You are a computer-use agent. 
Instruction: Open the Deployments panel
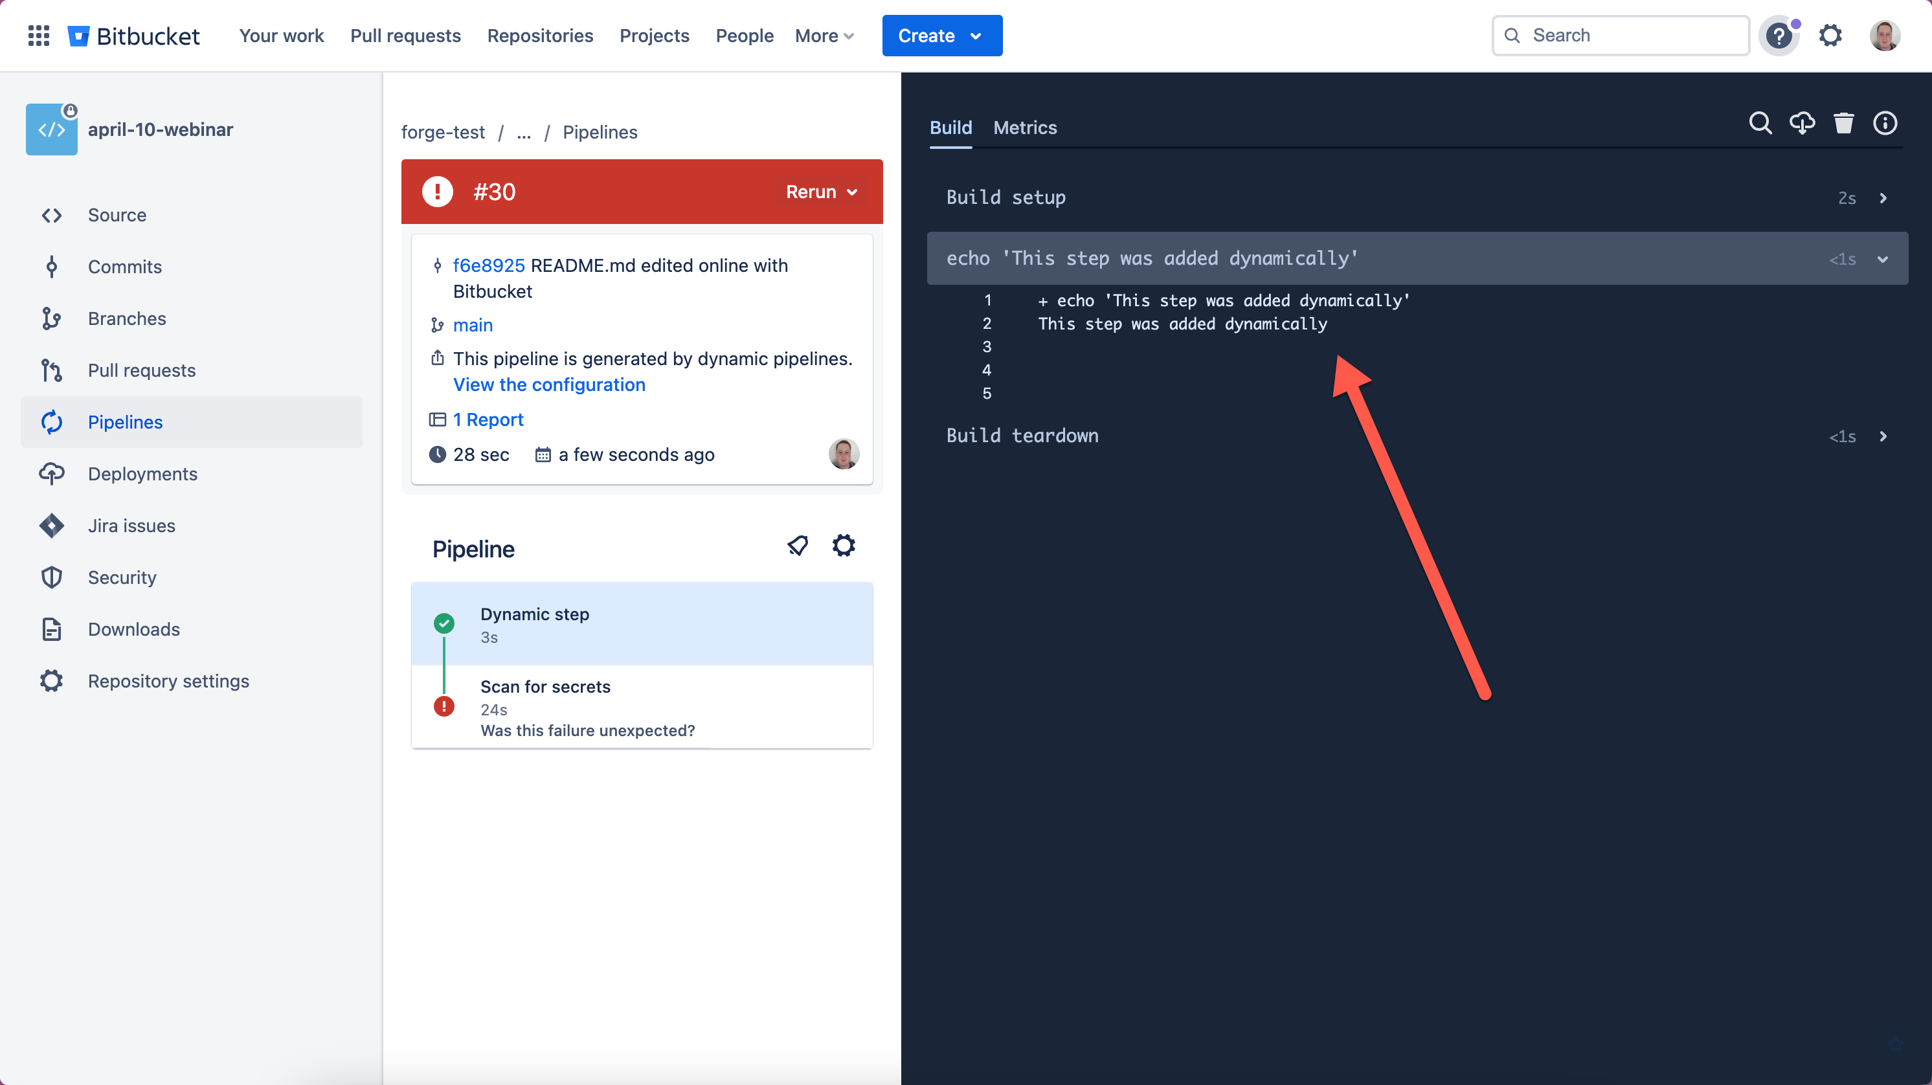point(142,473)
